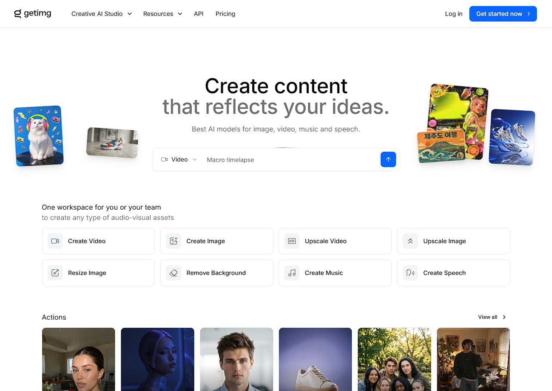552x391 pixels.
Task: Click the Remove Background eraser icon
Action: pyautogui.click(x=174, y=273)
